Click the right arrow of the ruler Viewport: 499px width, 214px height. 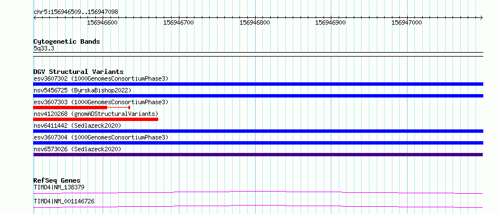[x=482, y=18]
